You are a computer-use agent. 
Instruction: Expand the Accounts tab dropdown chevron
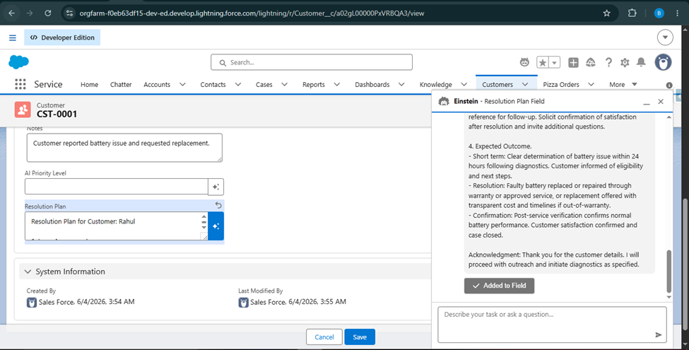tap(182, 84)
